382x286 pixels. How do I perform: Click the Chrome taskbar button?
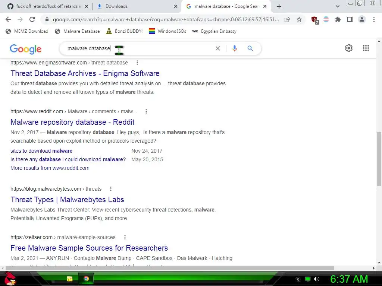pos(86,279)
